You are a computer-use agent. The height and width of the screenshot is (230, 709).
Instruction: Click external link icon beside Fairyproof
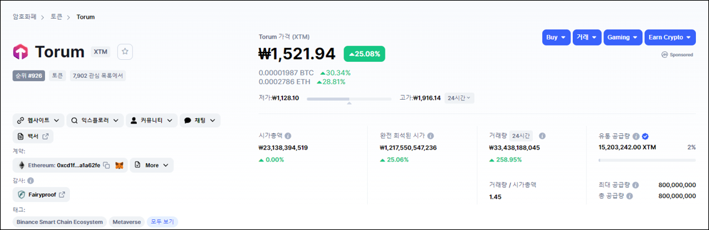coord(62,195)
